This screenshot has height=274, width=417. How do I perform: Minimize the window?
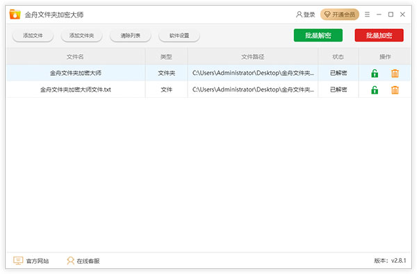tap(379, 15)
